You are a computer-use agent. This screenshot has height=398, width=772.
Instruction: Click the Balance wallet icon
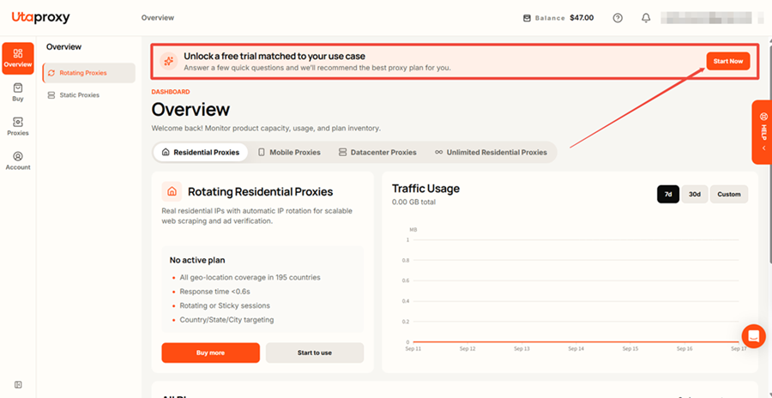[x=527, y=18]
